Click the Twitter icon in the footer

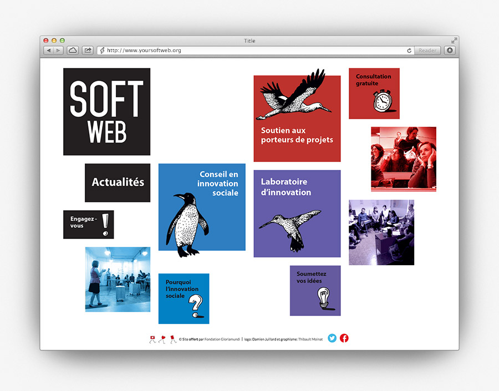point(332,338)
